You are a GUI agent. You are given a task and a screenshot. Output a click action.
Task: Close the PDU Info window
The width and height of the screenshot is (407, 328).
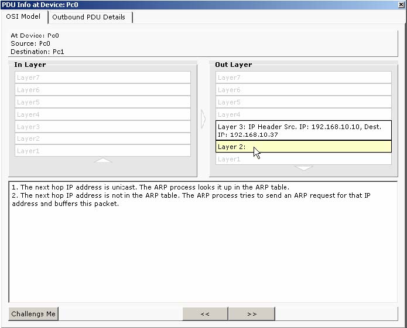[x=401, y=5]
